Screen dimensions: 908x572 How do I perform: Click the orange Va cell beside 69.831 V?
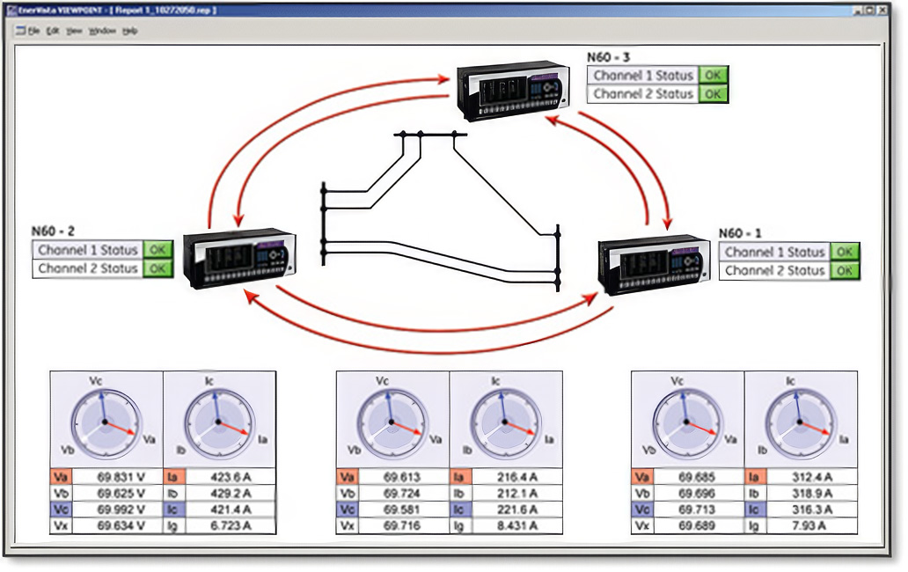[60, 477]
